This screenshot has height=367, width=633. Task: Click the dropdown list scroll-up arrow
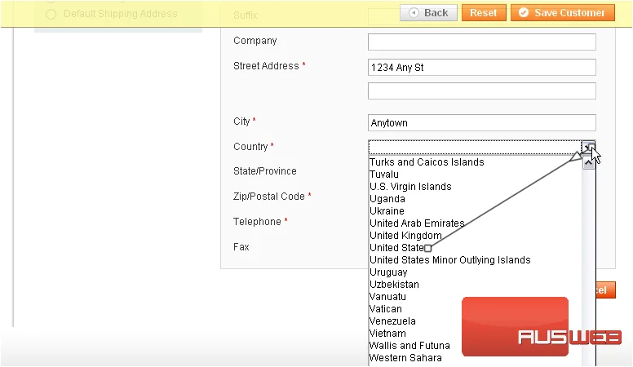589,163
